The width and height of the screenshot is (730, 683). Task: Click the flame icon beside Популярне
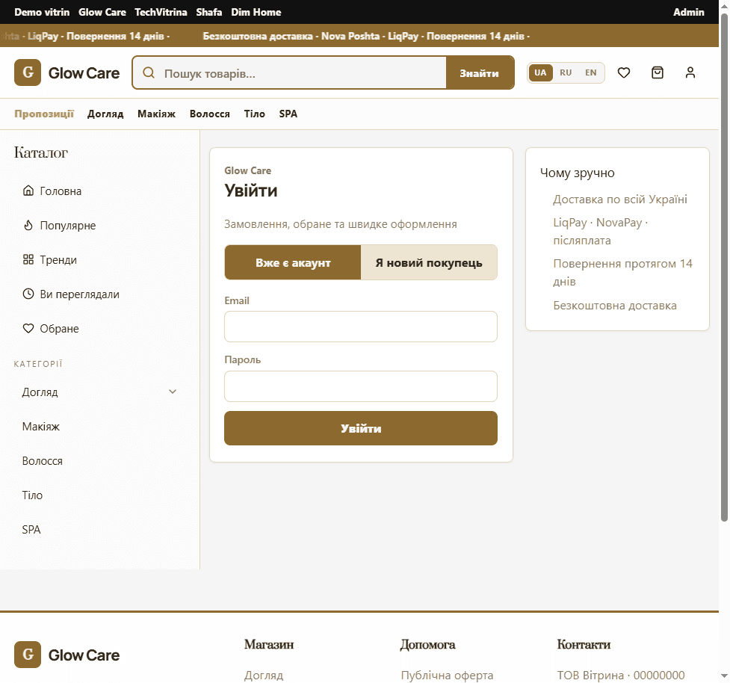click(x=28, y=226)
